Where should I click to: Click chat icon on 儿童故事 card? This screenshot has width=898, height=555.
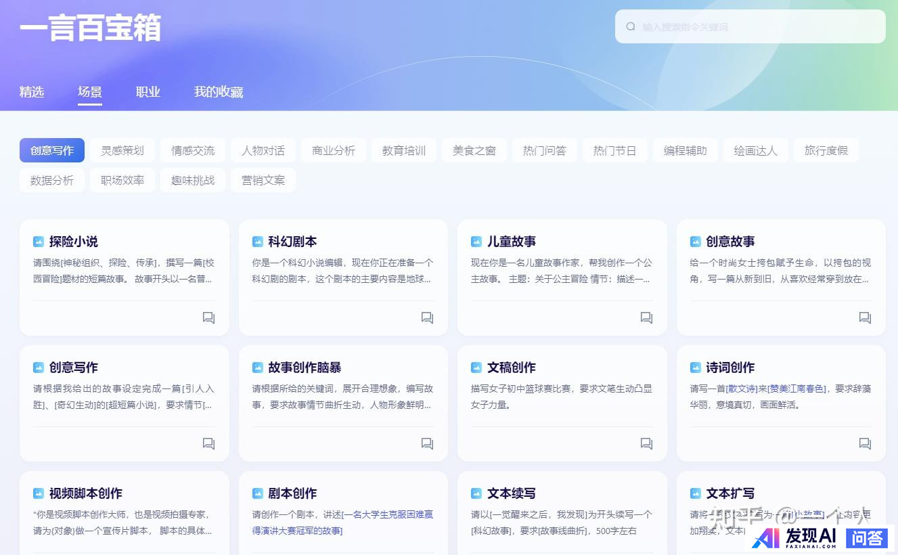(646, 317)
